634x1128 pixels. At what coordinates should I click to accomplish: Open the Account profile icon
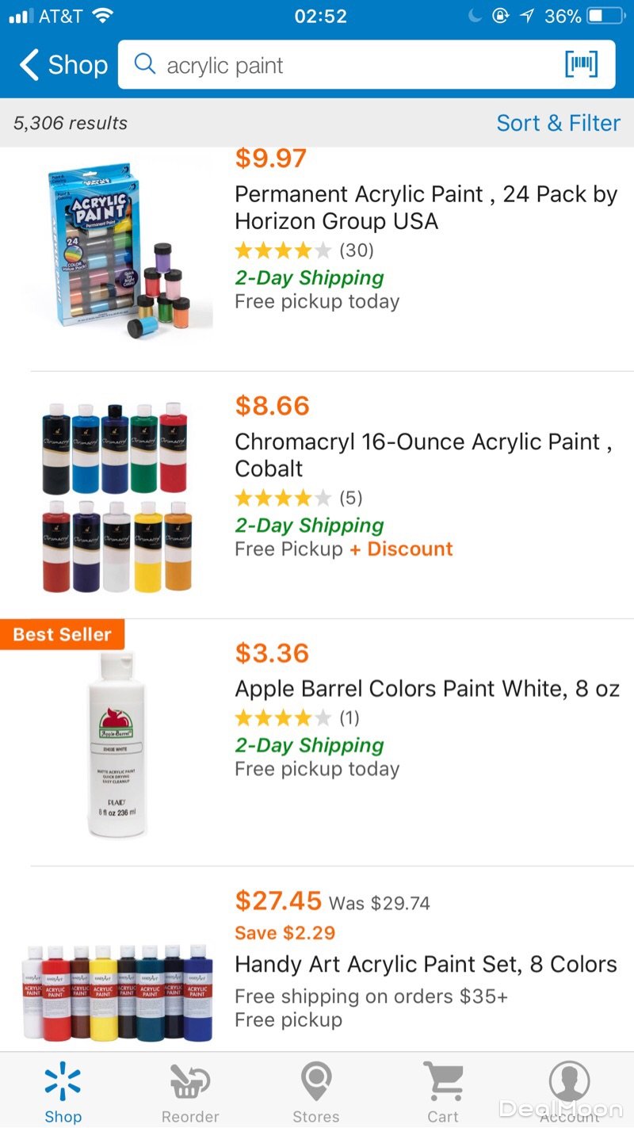pos(569,1082)
